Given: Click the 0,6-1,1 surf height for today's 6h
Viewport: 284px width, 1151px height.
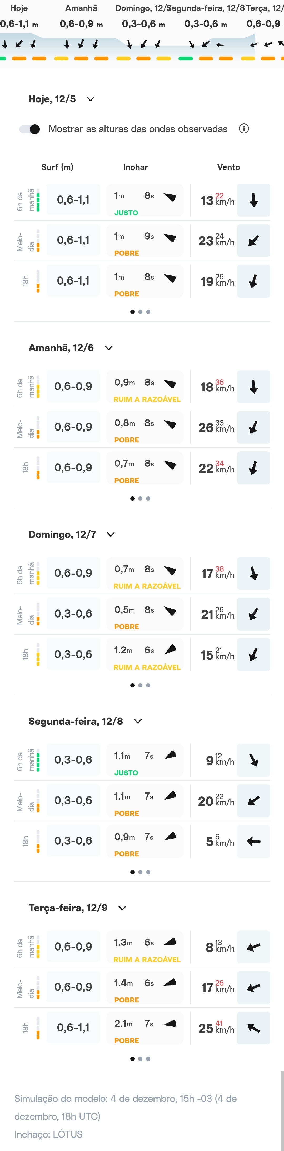Looking at the screenshot, I should point(73,200).
